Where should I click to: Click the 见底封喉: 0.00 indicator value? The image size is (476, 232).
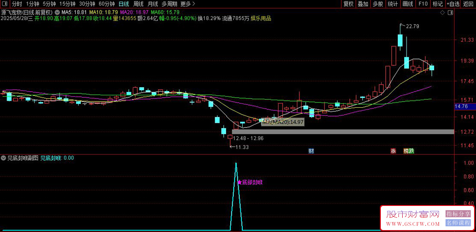coord(57,158)
